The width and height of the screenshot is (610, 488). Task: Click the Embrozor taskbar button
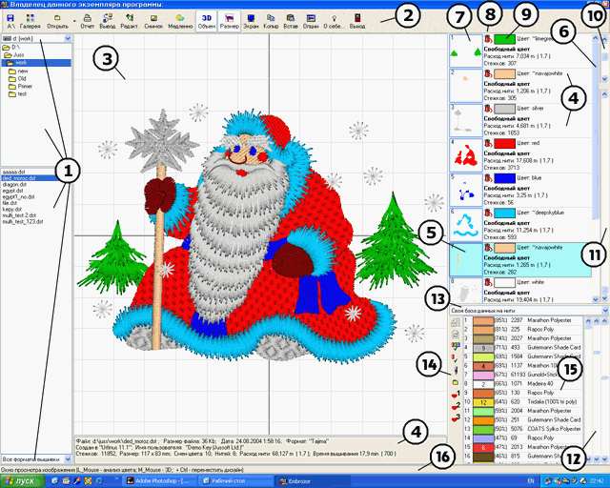[314, 481]
